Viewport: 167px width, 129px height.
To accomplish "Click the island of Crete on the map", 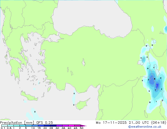I will (29, 96).
